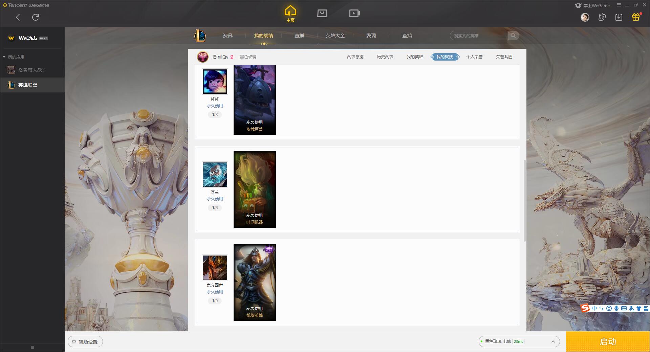Screen dimensions: 650x352
Task: Focus the 搜索我的英雄 search field
Action: coord(479,36)
